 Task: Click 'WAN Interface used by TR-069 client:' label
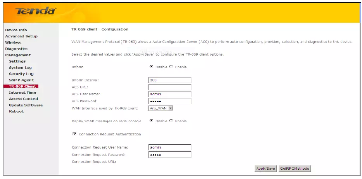(x=105, y=108)
